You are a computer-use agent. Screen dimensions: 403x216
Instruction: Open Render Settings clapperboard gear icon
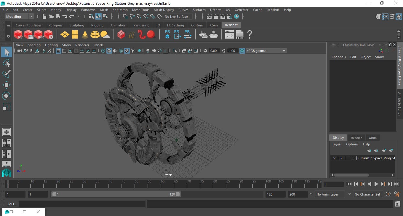pos(230,17)
